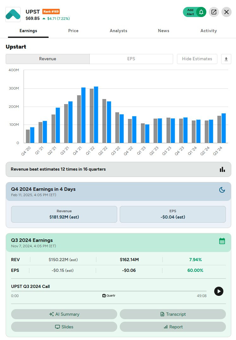Viewport: 236px width, 340px height.
Task: Open the Activity tab
Action: (209, 31)
